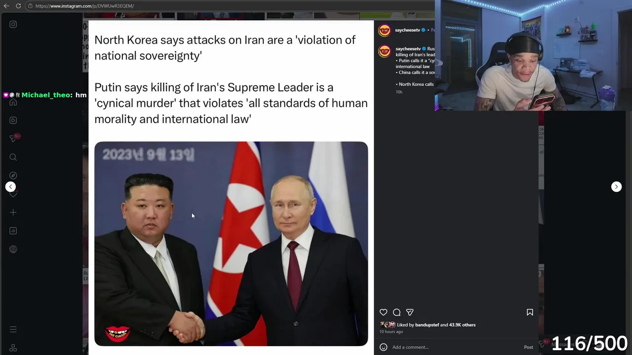The height and width of the screenshot is (355, 632).
Task: Click the Create plus icon in the sidebar
Action: tap(13, 213)
